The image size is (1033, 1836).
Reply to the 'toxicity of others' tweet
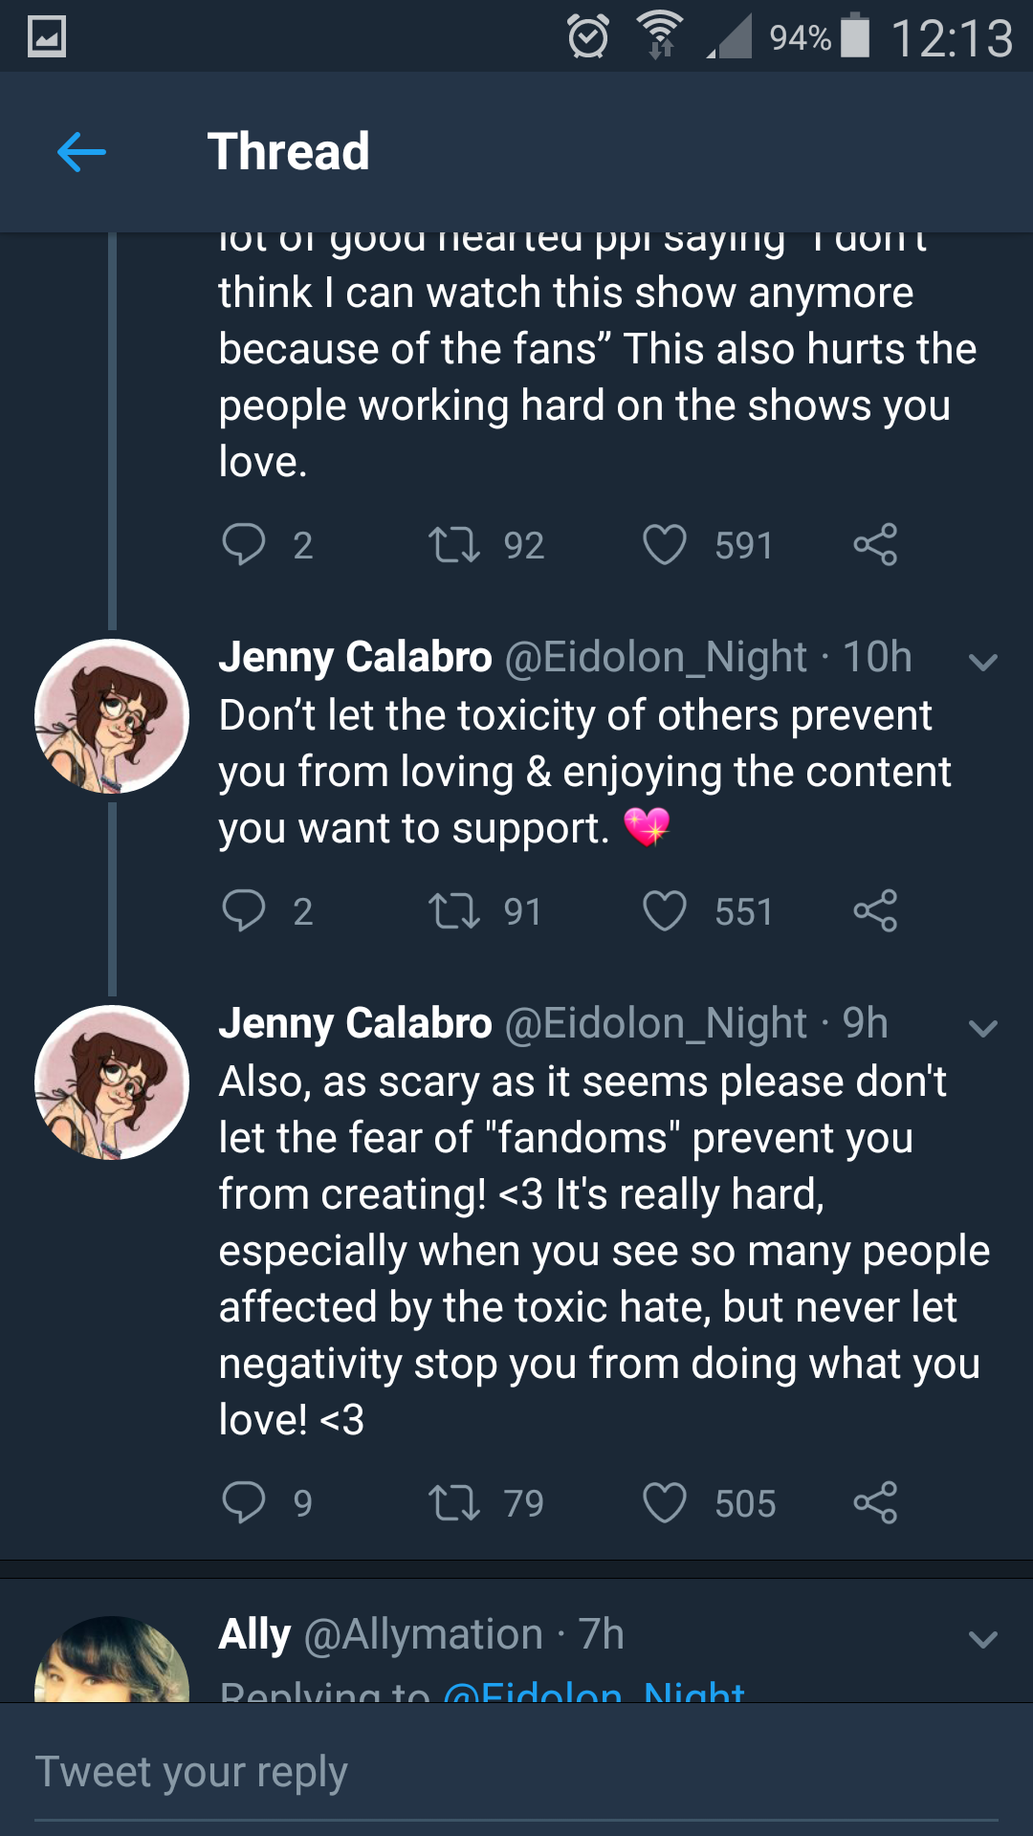click(244, 910)
